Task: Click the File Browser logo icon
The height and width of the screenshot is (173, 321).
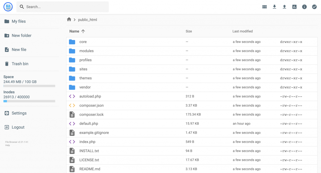Action: tap(8, 7)
